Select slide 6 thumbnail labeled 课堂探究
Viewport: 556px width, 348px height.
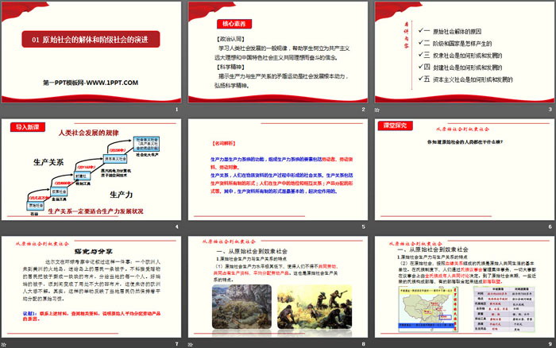coord(465,169)
